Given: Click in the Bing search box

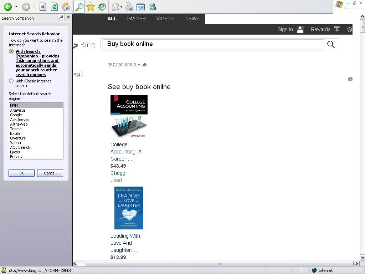Looking at the screenshot, I should click(x=213, y=45).
